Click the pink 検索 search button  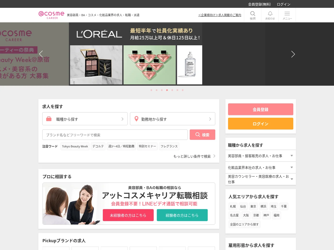pyautogui.click(x=202, y=135)
